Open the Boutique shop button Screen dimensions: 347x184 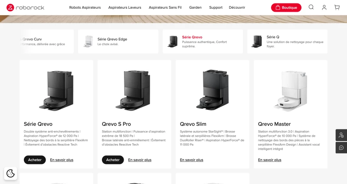pyautogui.click(x=286, y=7)
